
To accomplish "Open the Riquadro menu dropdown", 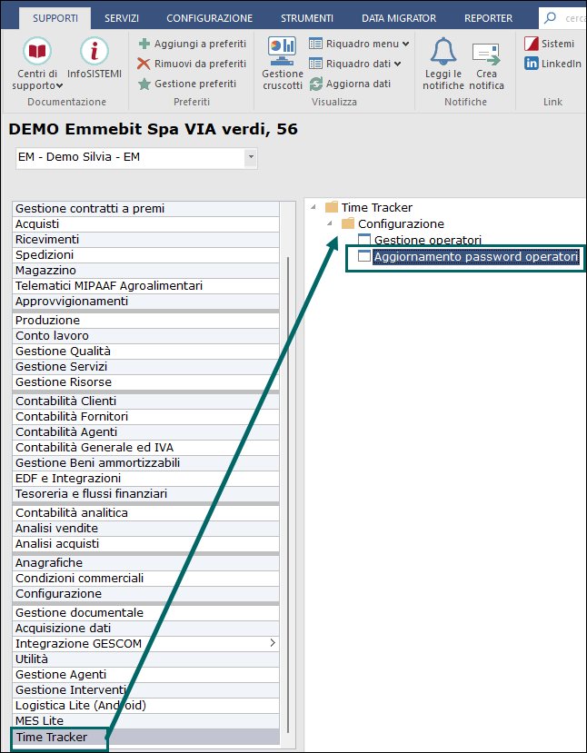I will 404,44.
